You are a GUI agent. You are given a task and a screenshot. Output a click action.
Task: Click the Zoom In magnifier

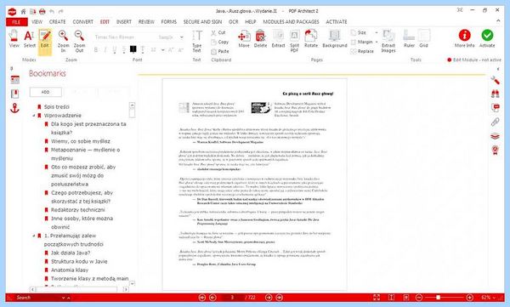pyautogui.click(x=63, y=41)
